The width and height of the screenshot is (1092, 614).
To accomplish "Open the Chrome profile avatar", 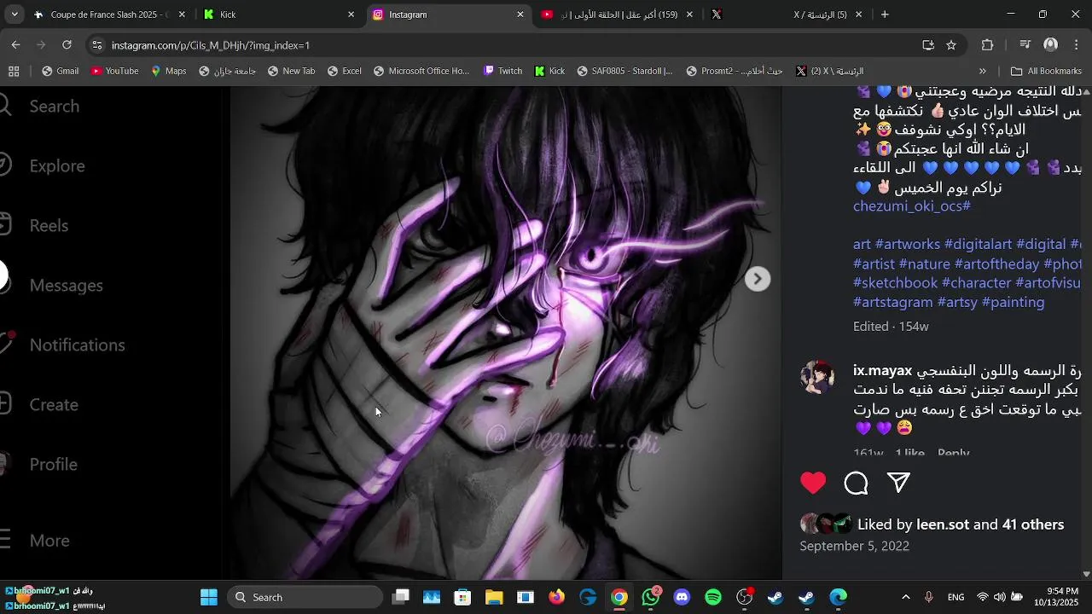I will 1051,45.
